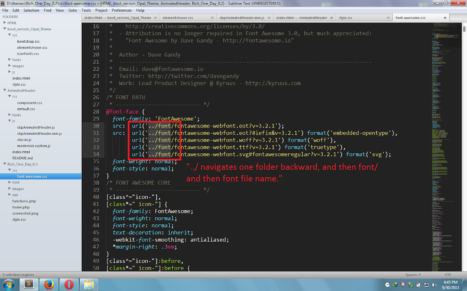This screenshot has height=291, width=467.
Task: Collapse the boot_version_Opal_Theme folder
Action: [x=5, y=29]
